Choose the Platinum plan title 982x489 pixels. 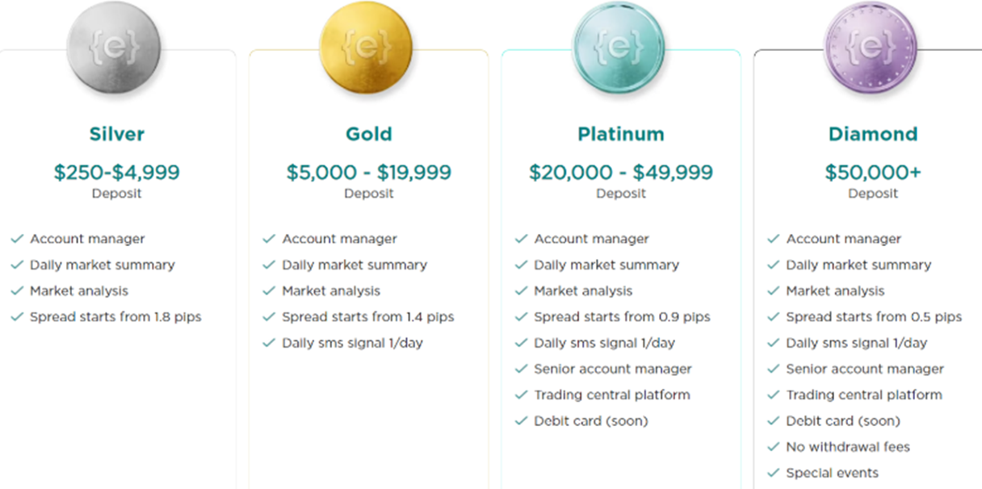(x=621, y=134)
